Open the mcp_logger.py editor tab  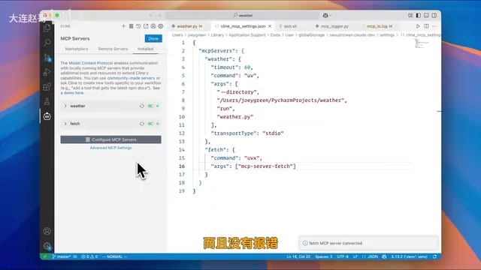[334, 26]
